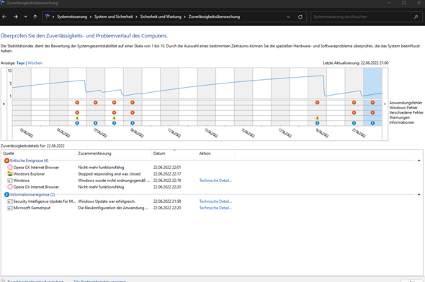Select the application error icon on 08.06.2022
The height and width of the screenshot is (282, 425).
[x=114, y=103]
